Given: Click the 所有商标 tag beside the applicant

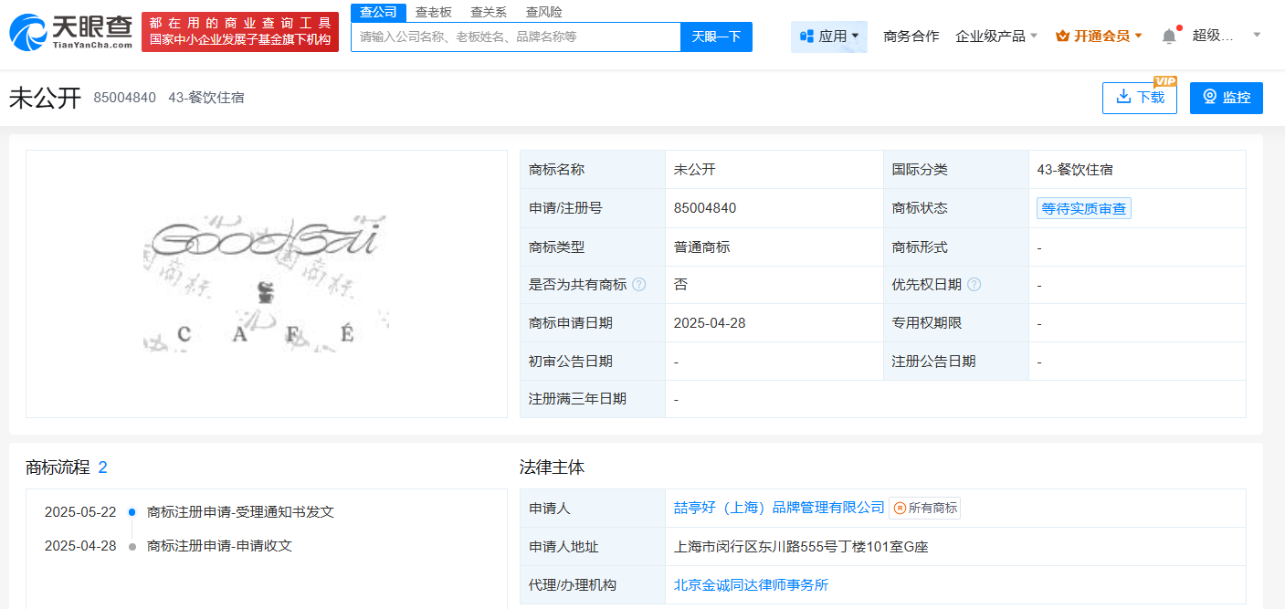Looking at the screenshot, I should pyautogui.click(x=925, y=508).
